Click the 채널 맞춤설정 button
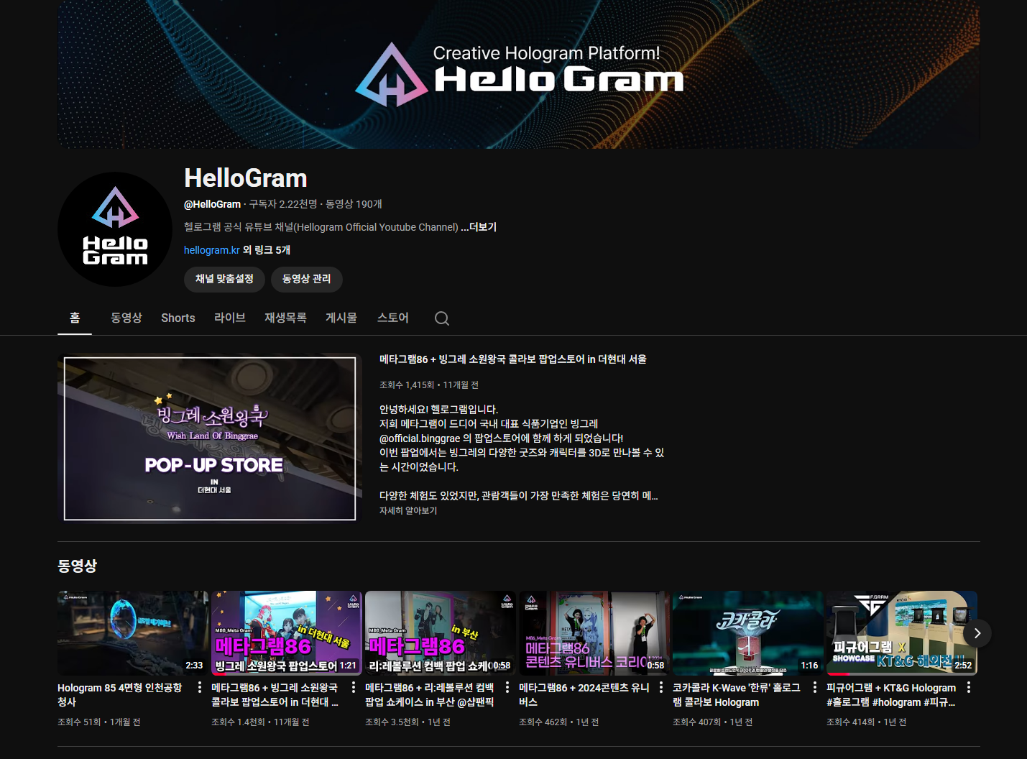The width and height of the screenshot is (1027, 759). [x=224, y=279]
